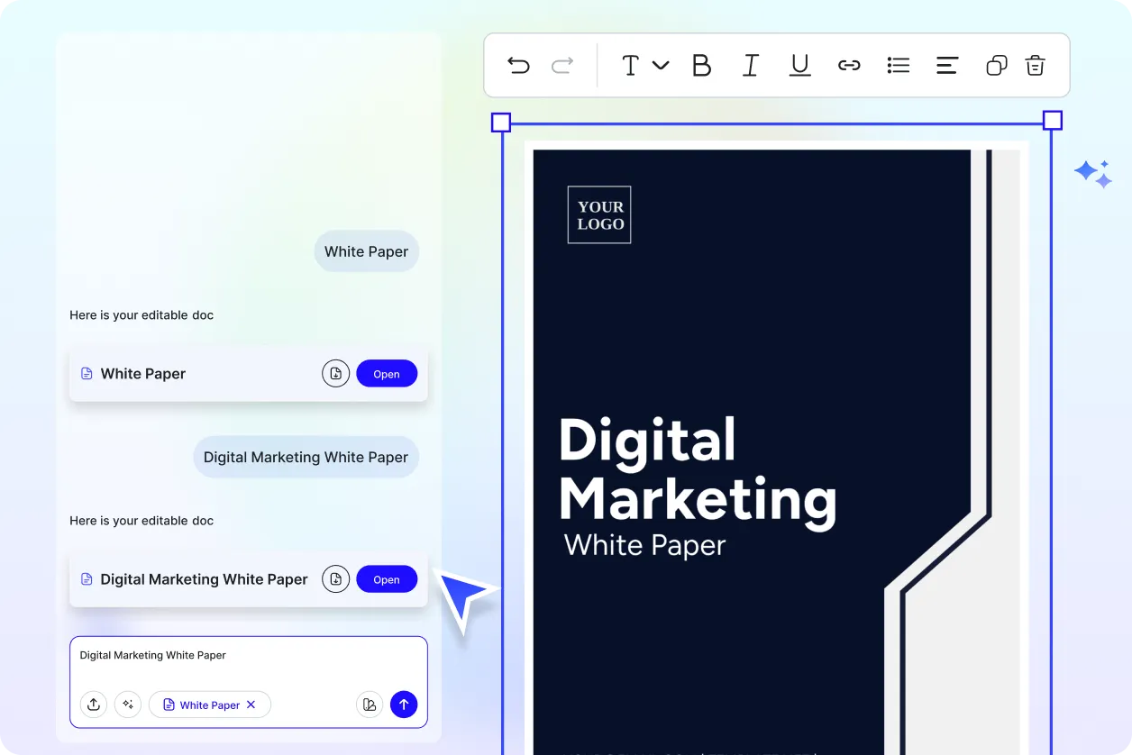Viewport: 1132px width, 755px height.
Task: Click the YOUR LOGO placeholder on the cover
Action: (x=599, y=214)
